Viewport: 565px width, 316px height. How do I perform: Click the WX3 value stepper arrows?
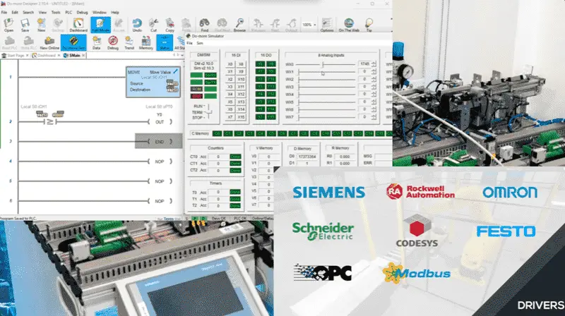click(x=374, y=87)
